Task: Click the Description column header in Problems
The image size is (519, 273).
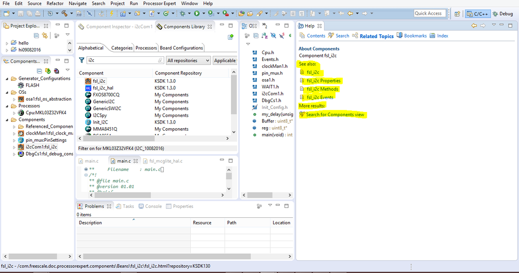Action: tap(134, 222)
